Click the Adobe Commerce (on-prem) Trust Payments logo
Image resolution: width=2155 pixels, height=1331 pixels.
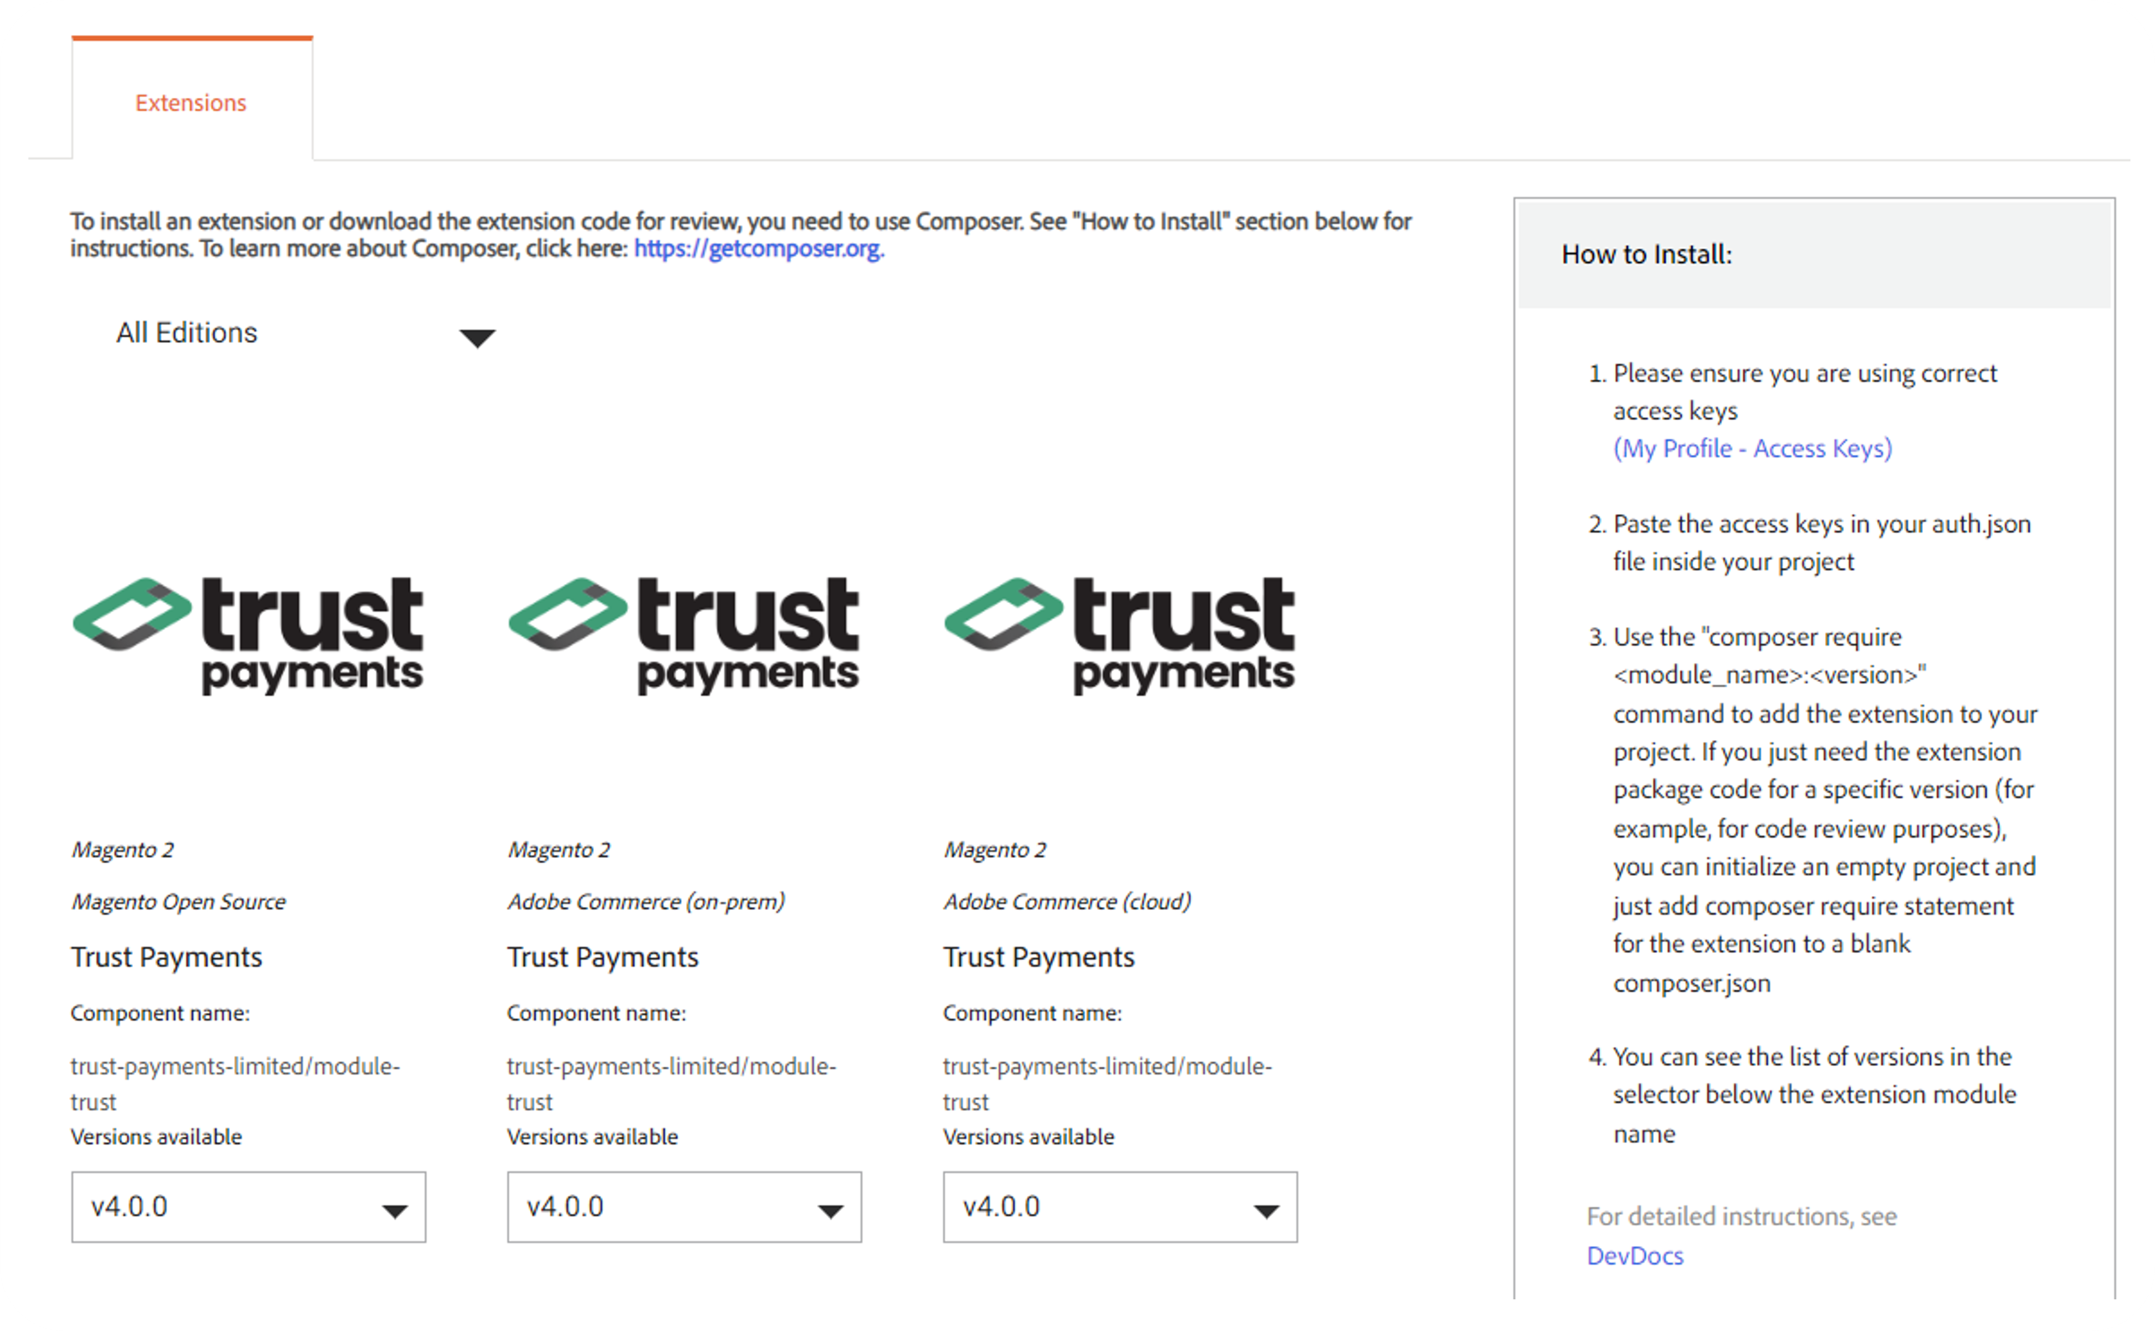684,635
